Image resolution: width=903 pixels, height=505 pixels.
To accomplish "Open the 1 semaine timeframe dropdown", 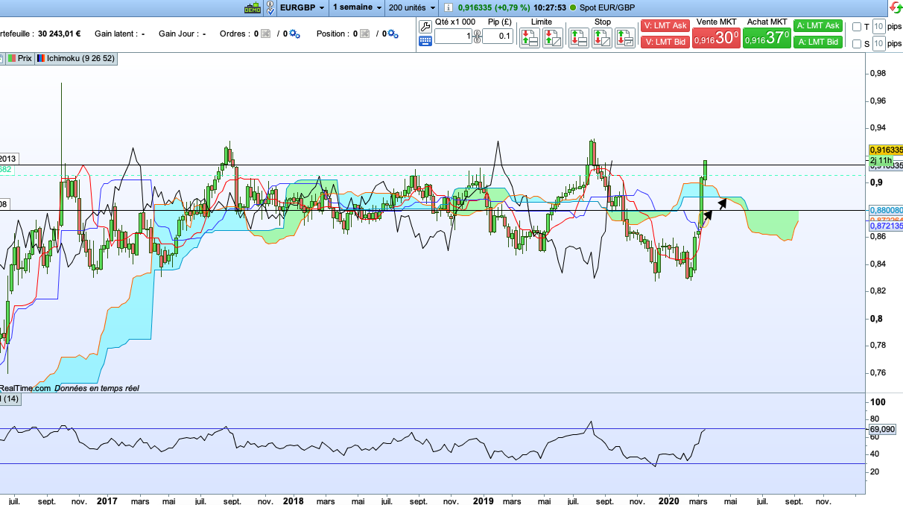I will coord(357,7).
